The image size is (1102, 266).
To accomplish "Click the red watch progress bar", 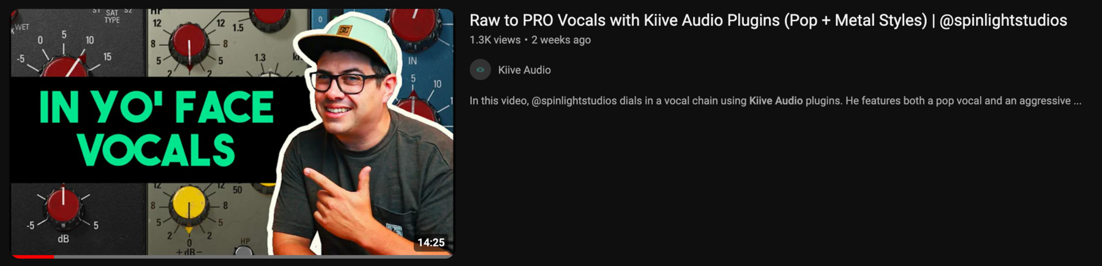I will [x=33, y=256].
